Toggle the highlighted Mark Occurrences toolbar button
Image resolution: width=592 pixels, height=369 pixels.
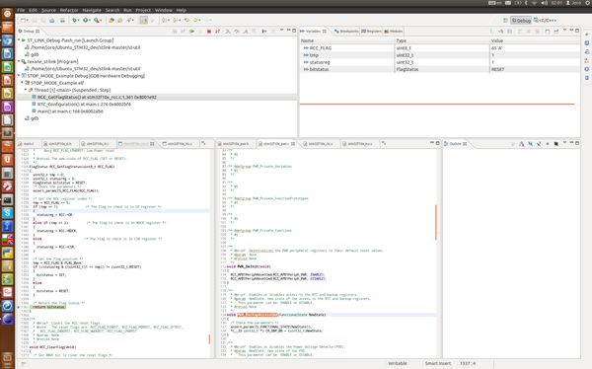point(144,21)
